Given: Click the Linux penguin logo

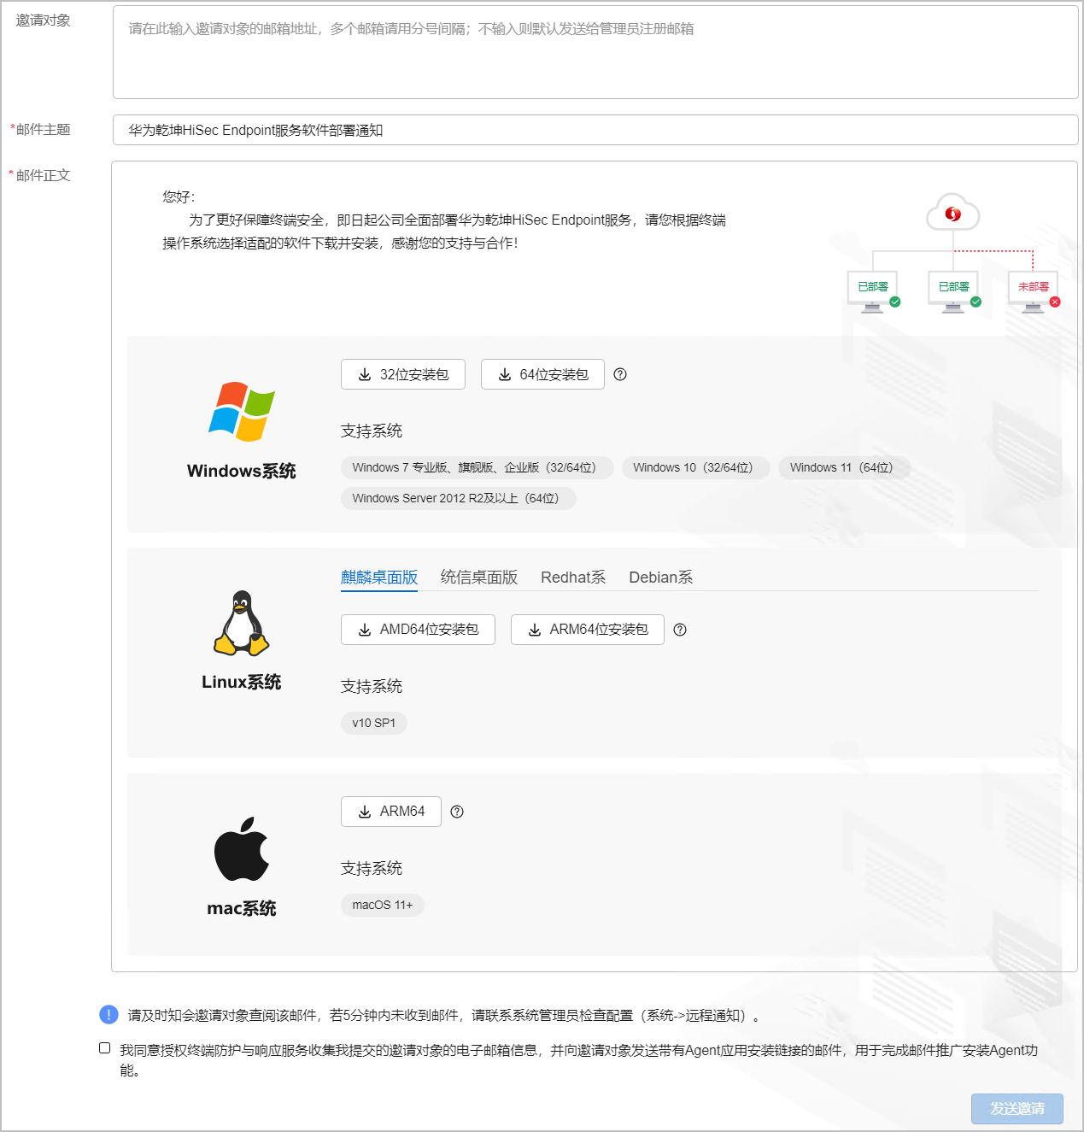Looking at the screenshot, I should click(x=242, y=623).
